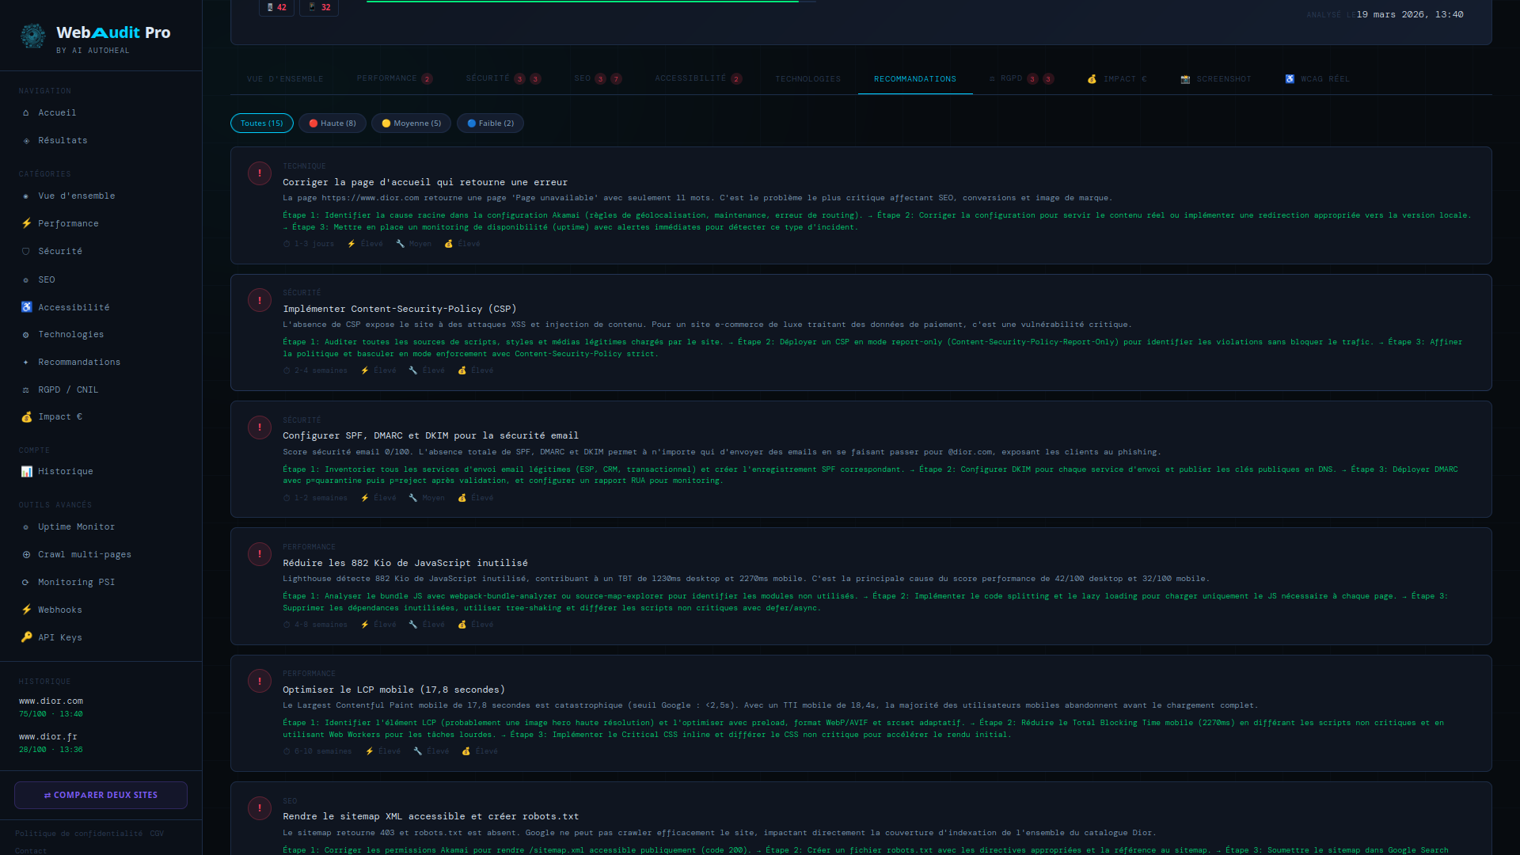Click the COMPARER DEUX SITES button
The width and height of the screenshot is (1520, 855).
pos(101,795)
